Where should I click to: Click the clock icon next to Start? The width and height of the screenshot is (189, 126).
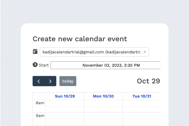(35, 65)
